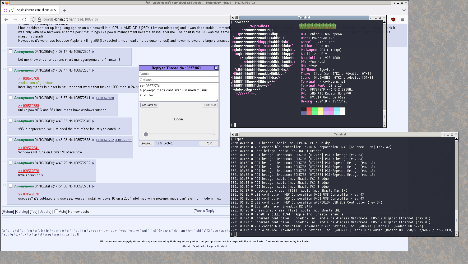Tick the checkbox for post No.108572507
This screenshot has height=264, width=468.
click(11, 70)
